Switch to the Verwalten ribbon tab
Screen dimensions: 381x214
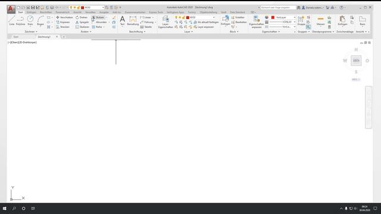click(x=90, y=12)
